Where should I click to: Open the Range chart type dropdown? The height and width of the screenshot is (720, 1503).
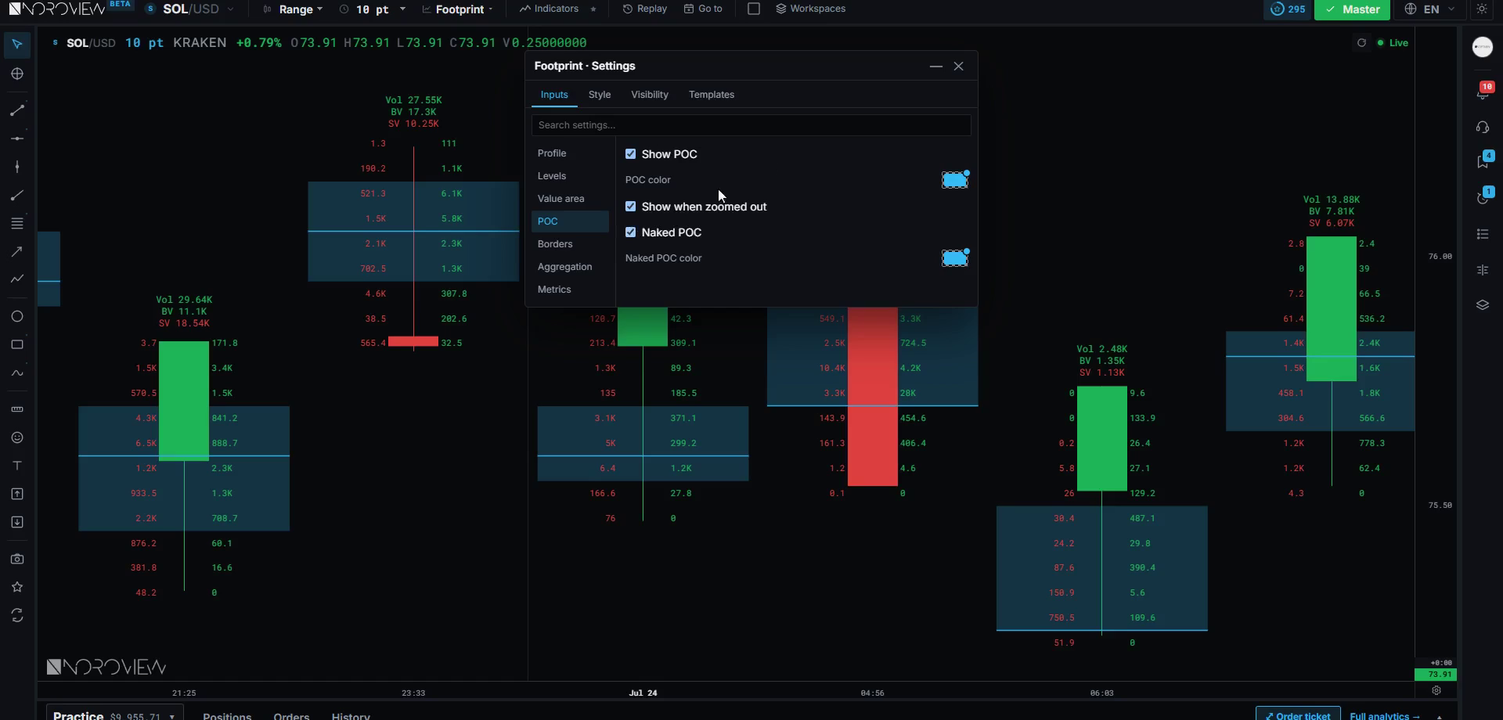tap(294, 9)
